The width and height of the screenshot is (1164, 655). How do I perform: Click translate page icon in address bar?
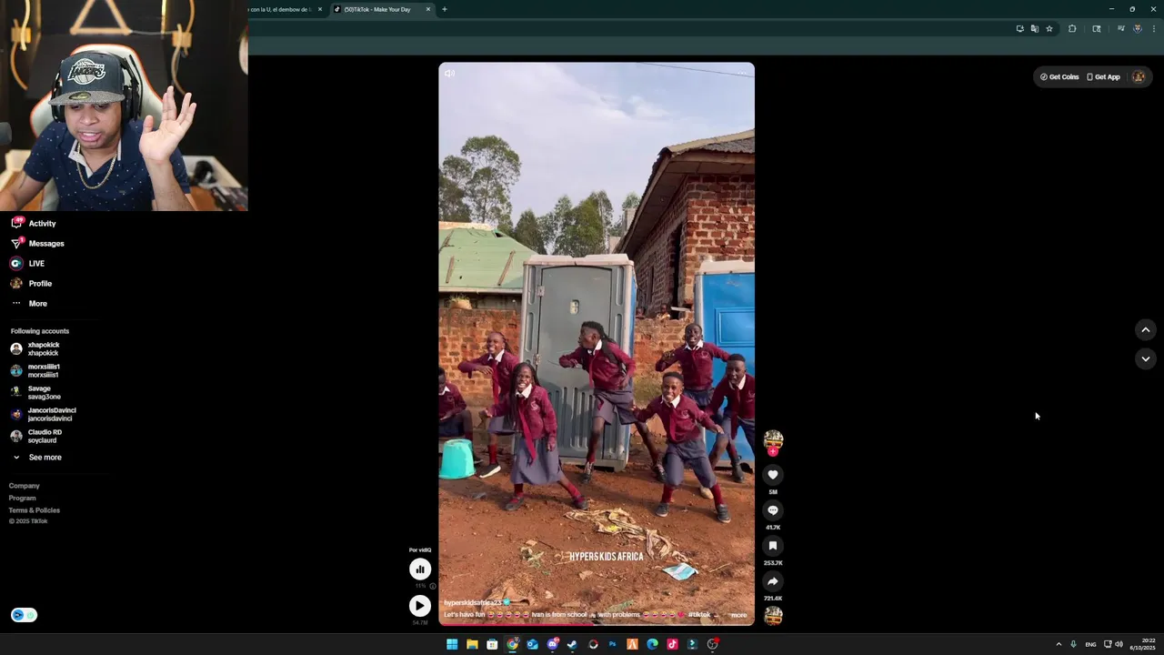[x=1034, y=28]
